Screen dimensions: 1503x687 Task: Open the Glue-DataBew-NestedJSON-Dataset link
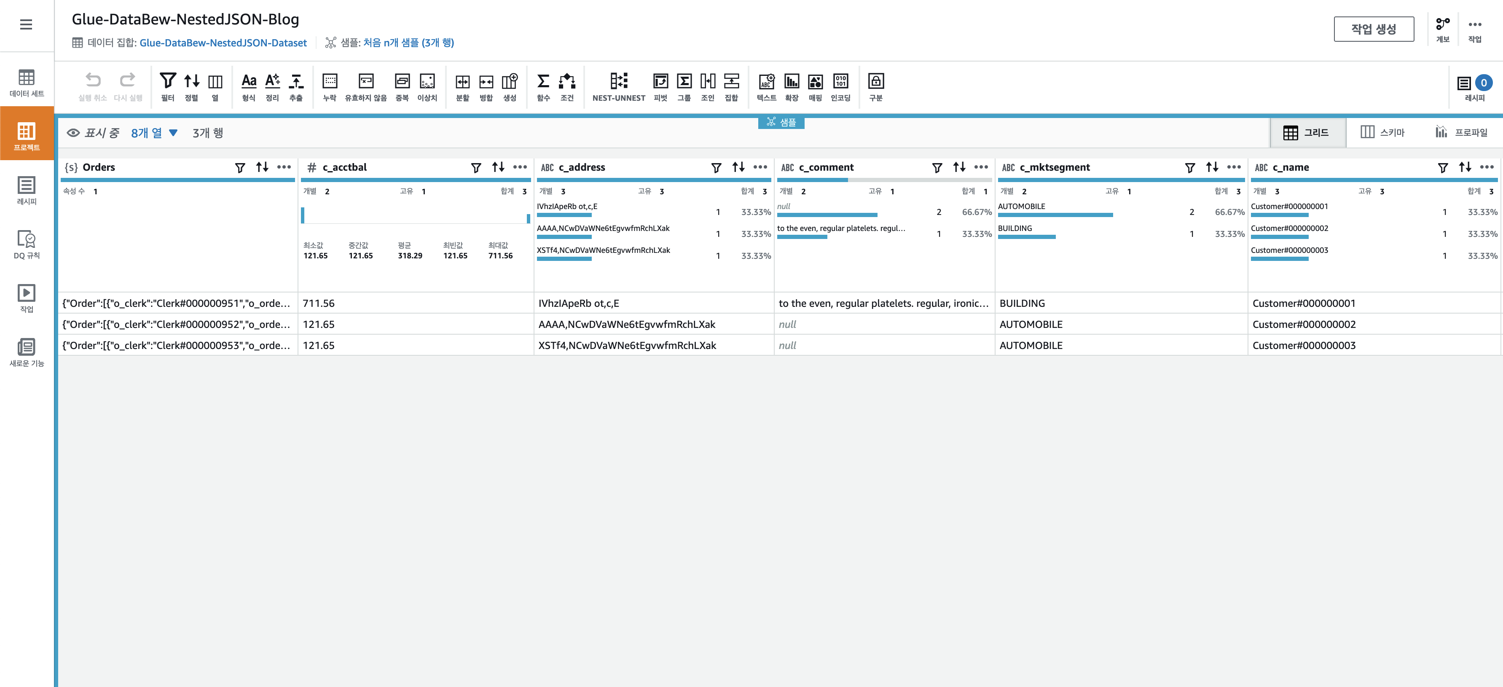(223, 43)
